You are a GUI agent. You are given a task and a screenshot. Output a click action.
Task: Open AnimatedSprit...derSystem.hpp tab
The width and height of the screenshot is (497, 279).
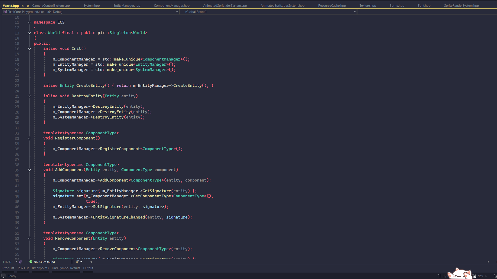tap(282, 6)
